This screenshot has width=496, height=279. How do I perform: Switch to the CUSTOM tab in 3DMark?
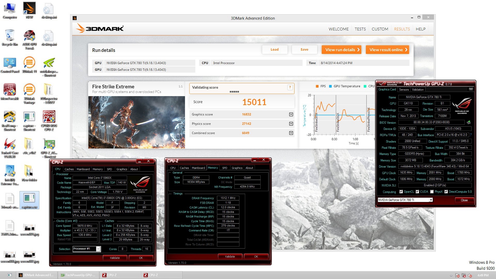point(380,29)
